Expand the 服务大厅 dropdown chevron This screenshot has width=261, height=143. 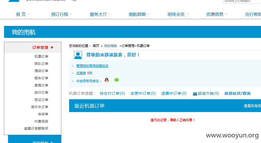[110, 14]
